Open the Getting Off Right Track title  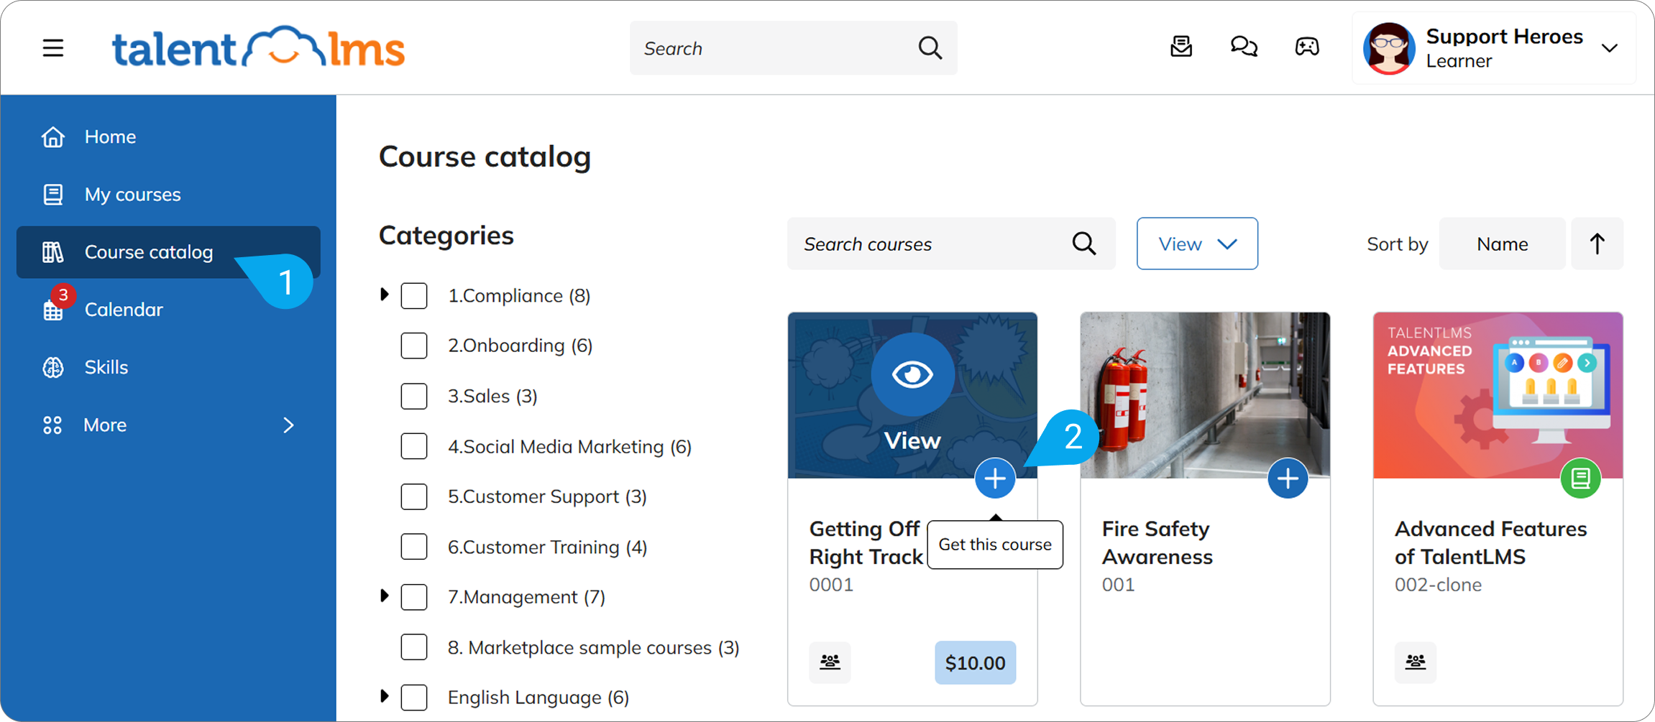(866, 542)
